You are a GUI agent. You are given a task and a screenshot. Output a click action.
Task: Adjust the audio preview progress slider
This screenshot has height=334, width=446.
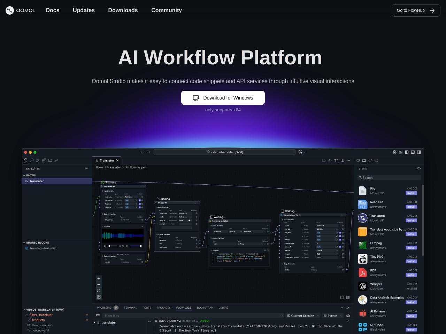pos(113,246)
